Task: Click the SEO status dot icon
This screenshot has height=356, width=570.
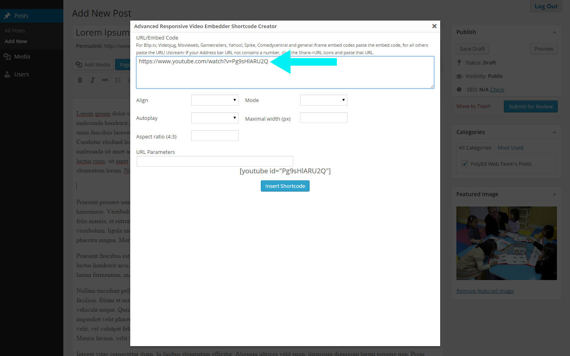Action: pyautogui.click(x=459, y=89)
